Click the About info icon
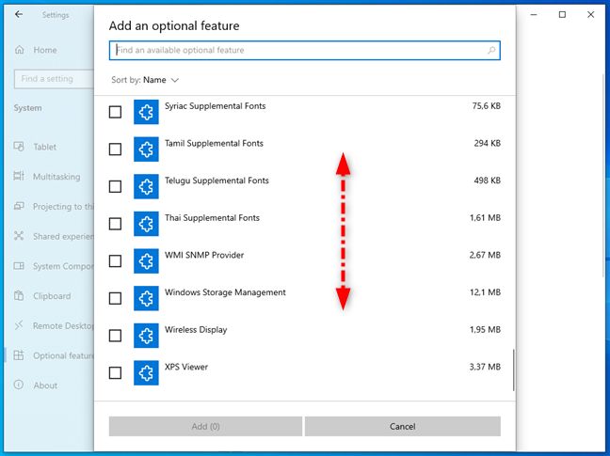 pos(19,385)
